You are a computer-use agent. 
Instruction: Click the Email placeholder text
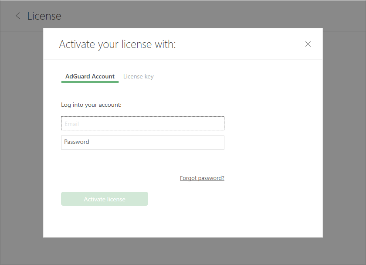72,124
